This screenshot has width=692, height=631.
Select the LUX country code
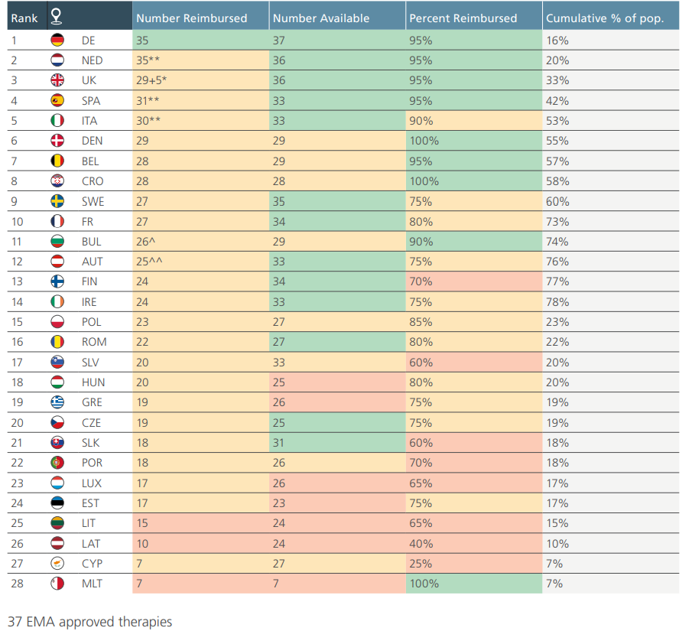coord(92,483)
